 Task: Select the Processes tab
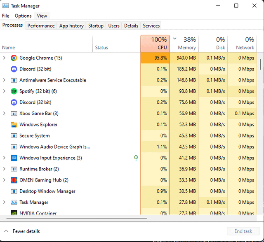coord(13,25)
